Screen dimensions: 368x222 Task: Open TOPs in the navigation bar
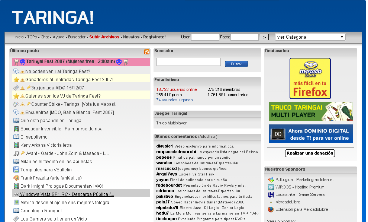(32, 37)
